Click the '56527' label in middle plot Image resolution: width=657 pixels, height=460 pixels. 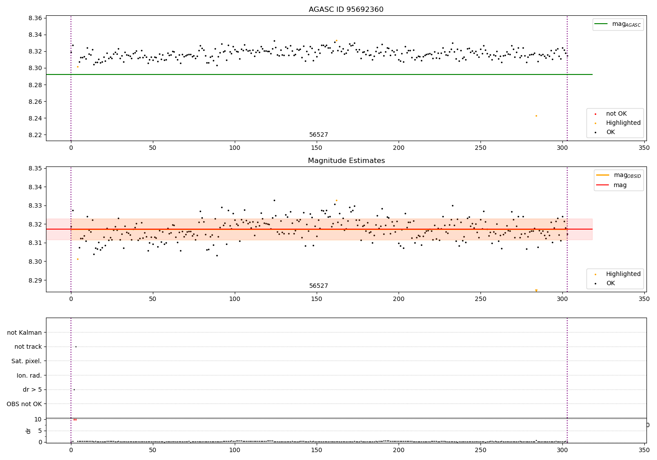coord(318,286)
